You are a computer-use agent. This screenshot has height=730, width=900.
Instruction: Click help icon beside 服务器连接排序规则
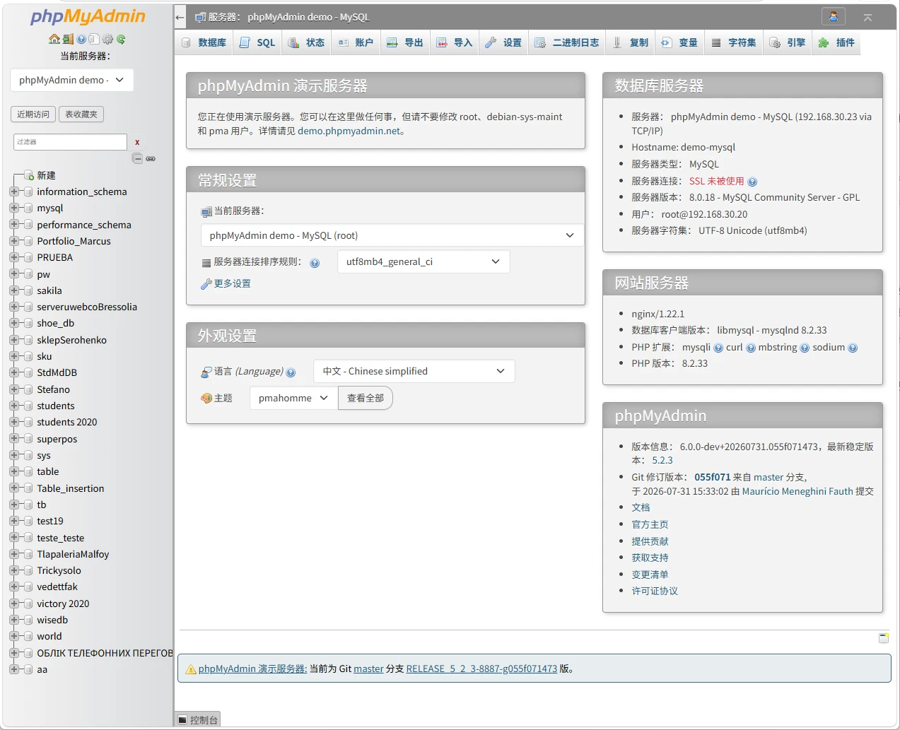pyautogui.click(x=315, y=263)
